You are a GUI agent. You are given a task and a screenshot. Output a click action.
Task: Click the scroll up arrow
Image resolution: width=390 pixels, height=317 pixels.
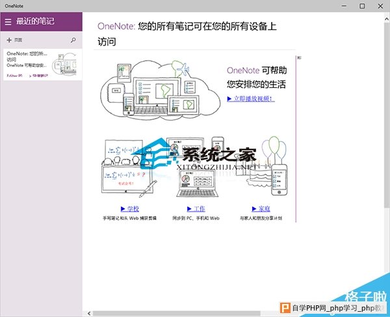387,19
